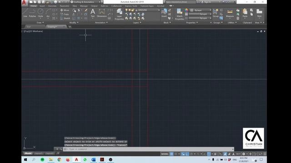Open the customization menu in status bar
The image size is (291, 163).
(265, 154)
